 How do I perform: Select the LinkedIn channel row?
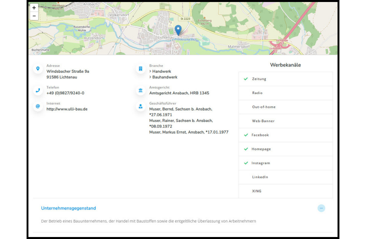pyautogui.click(x=286, y=177)
